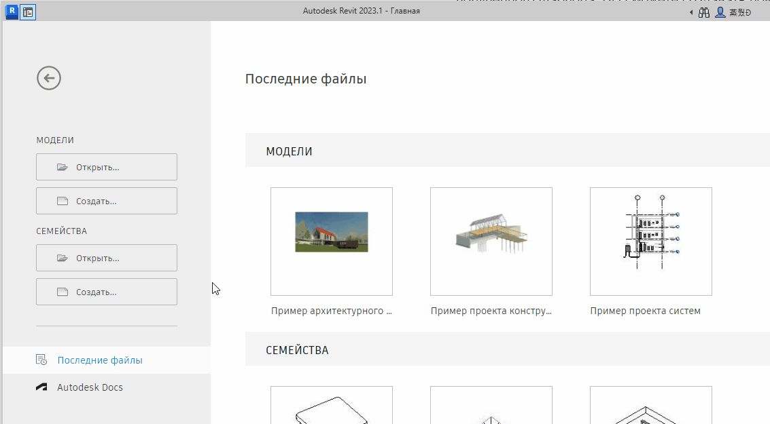The image size is (770, 424).
Task: Open a model with Открыть under МОДЕЛИ
Action: click(107, 167)
